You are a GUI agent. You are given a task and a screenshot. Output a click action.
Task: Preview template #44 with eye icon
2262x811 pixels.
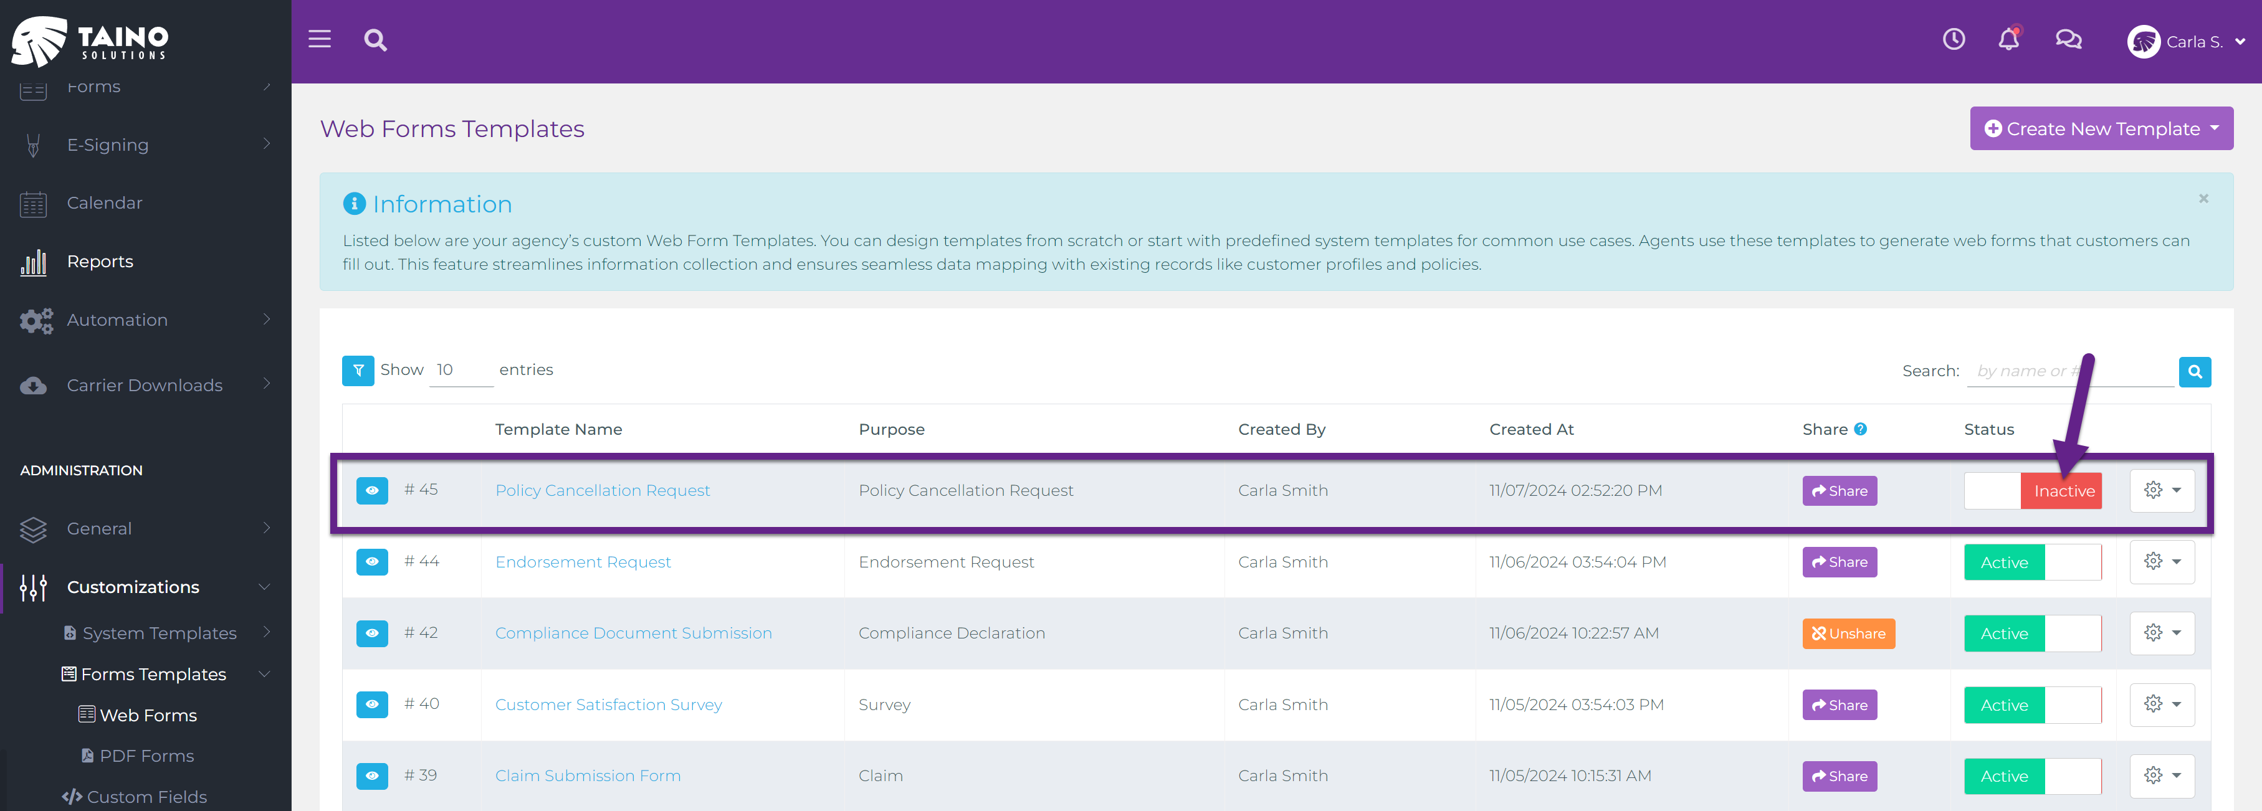pyautogui.click(x=372, y=562)
